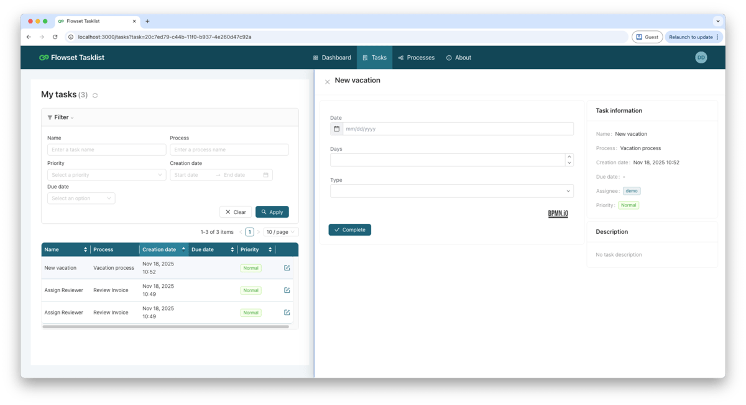
Task: Close the Flowset Tasklist browser tab
Action: tap(134, 21)
